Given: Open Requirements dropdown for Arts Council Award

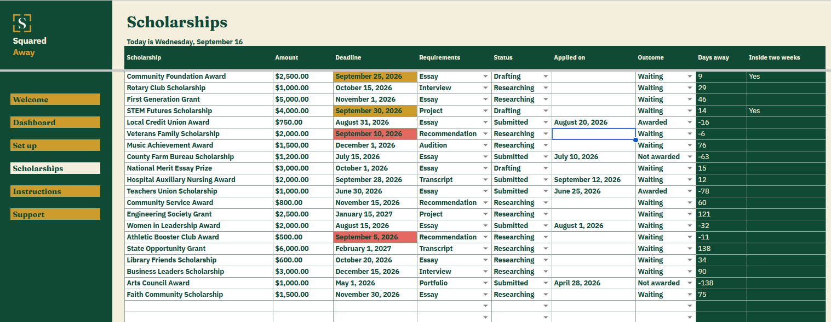Looking at the screenshot, I should tap(485, 283).
